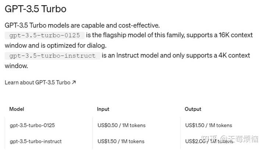Screen dimensions: 265x150
Task: Select the gpt-3.5-turbo-instruct table row name
Action: click(x=36, y=141)
